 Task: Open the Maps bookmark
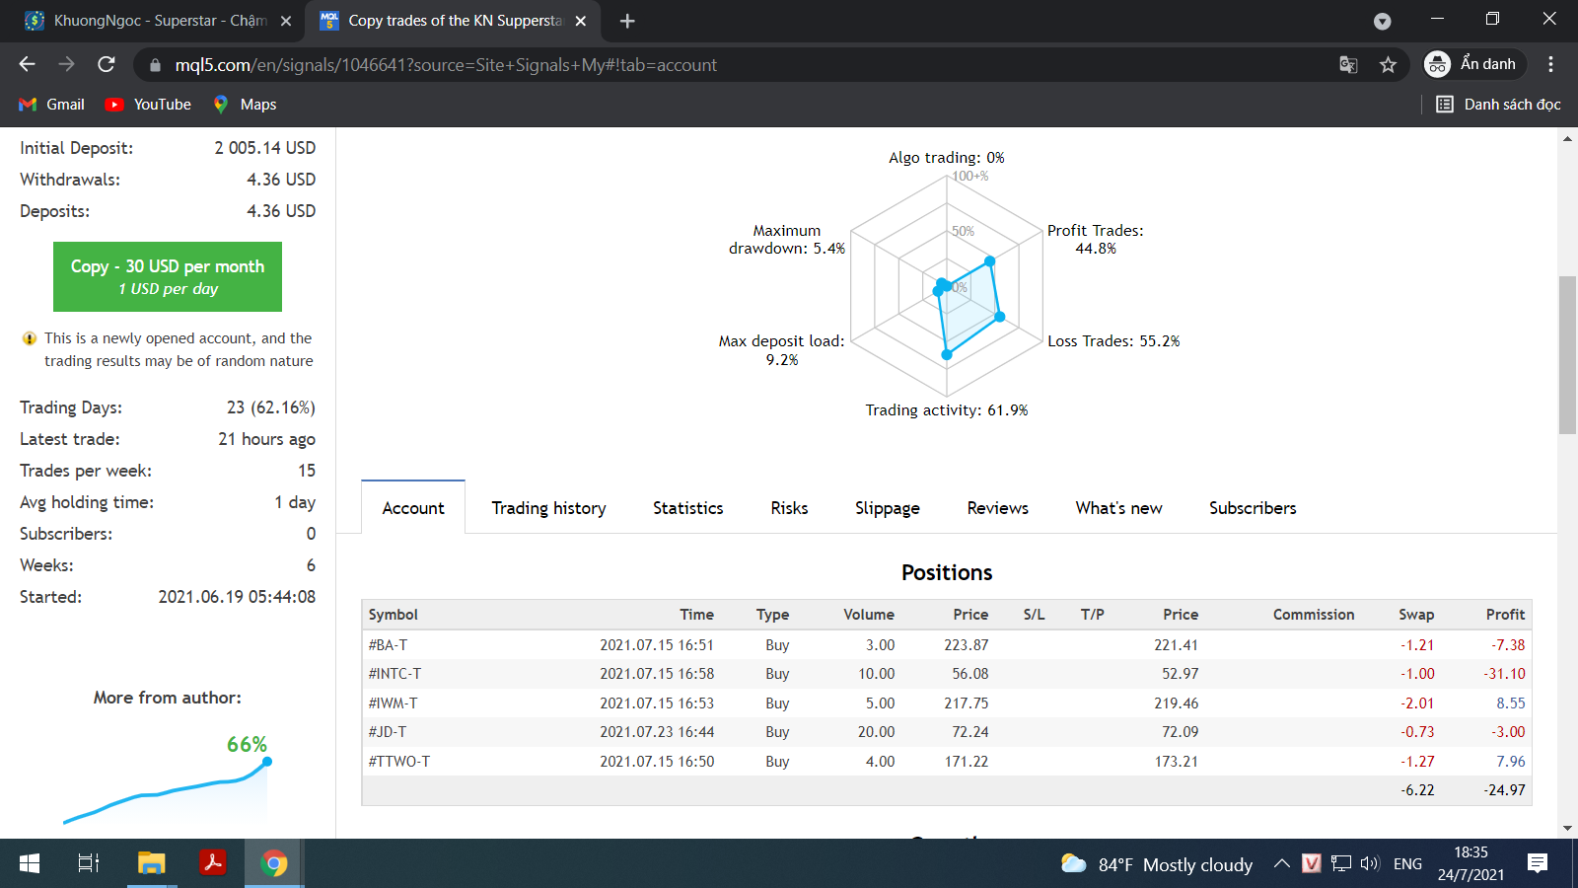pos(245,105)
